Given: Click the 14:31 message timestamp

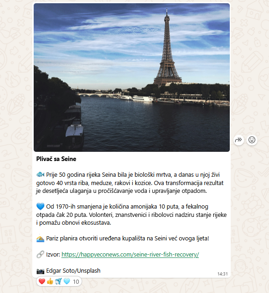Looking at the screenshot, I should pos(222,274).
